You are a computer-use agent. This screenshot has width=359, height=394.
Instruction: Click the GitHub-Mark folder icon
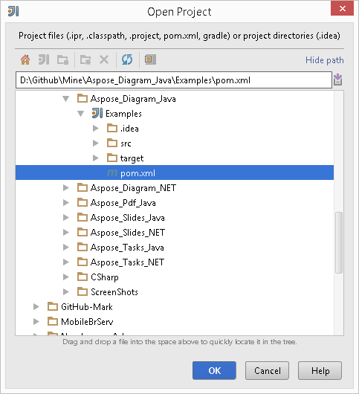pos(53,306)
